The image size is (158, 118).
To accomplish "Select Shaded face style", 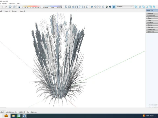I will 107,7.
